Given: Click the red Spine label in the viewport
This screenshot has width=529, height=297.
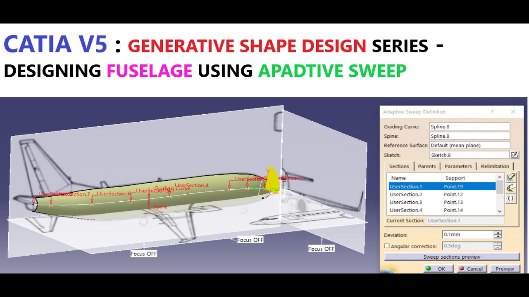Looking at the screenshot, I should coord(160,207).
